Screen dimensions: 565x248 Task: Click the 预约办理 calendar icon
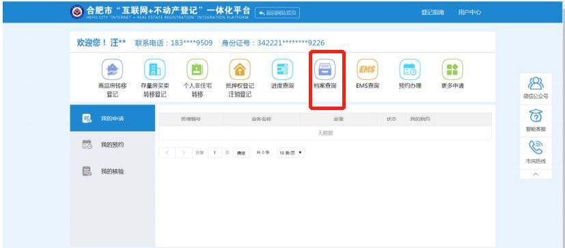[410, 69]
